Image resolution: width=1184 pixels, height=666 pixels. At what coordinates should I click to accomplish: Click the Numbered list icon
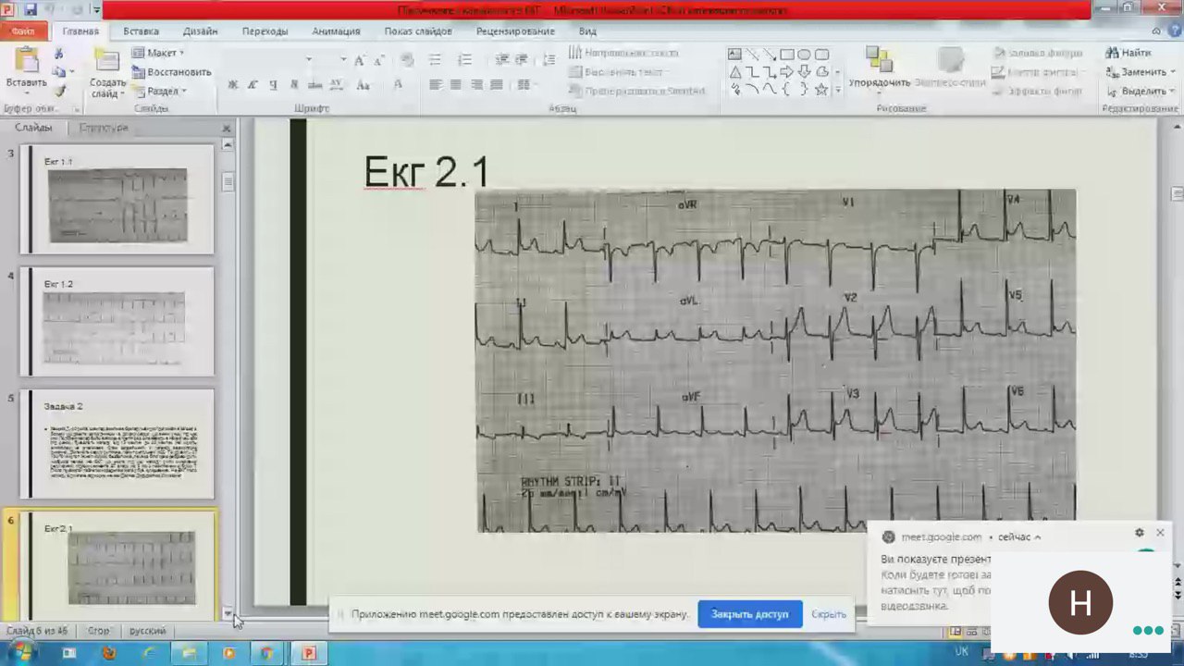[465, 60]
